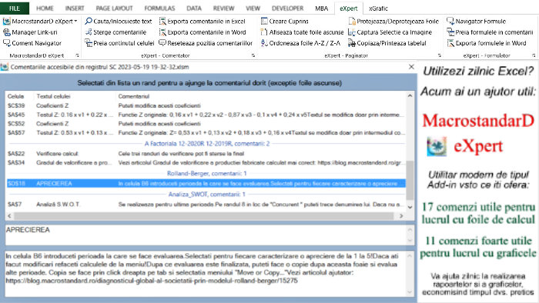Click list scroll-up arrow
The image size is (539, 303).
pyautogui.click(x=410, y=96)
